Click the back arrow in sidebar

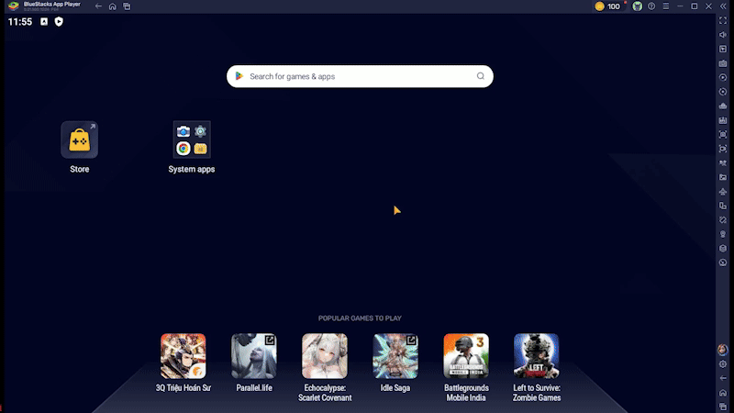[723, 378]
